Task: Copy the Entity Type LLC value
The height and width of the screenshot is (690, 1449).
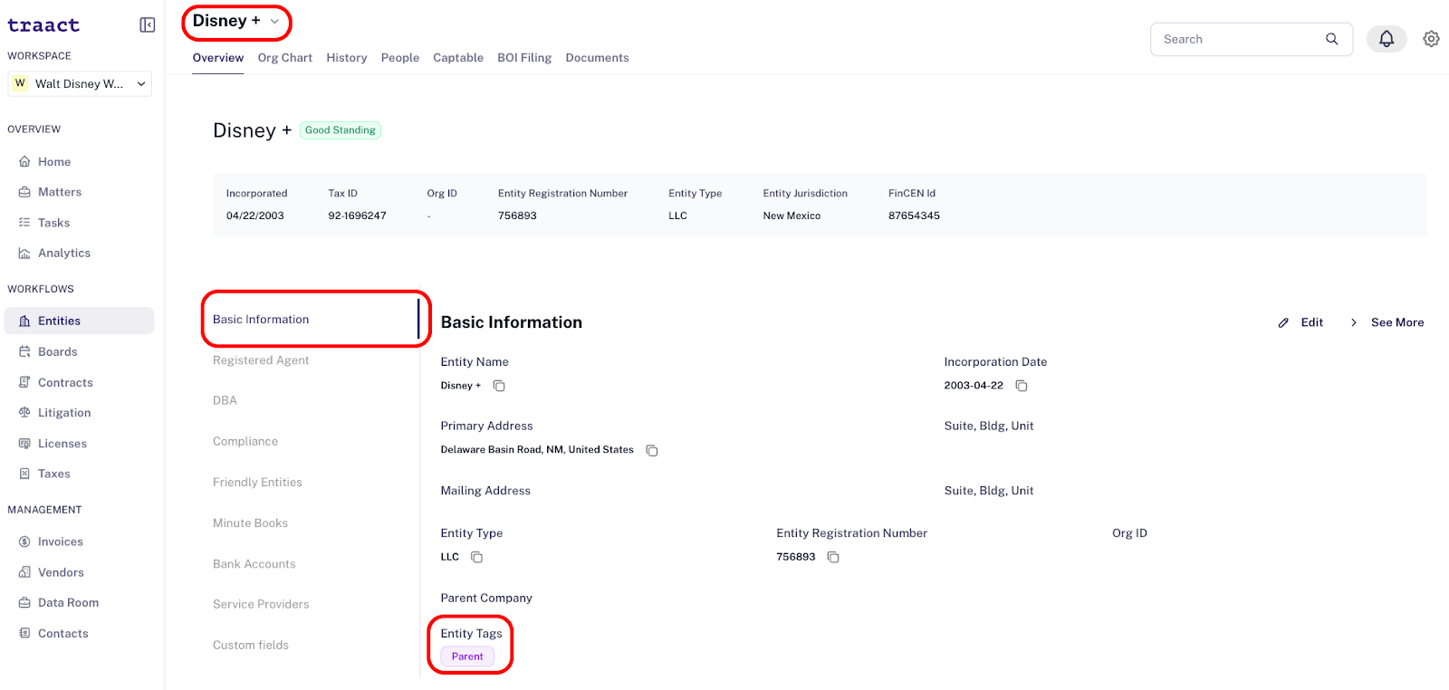Action: pyautogui.click(x=477, y=557)
